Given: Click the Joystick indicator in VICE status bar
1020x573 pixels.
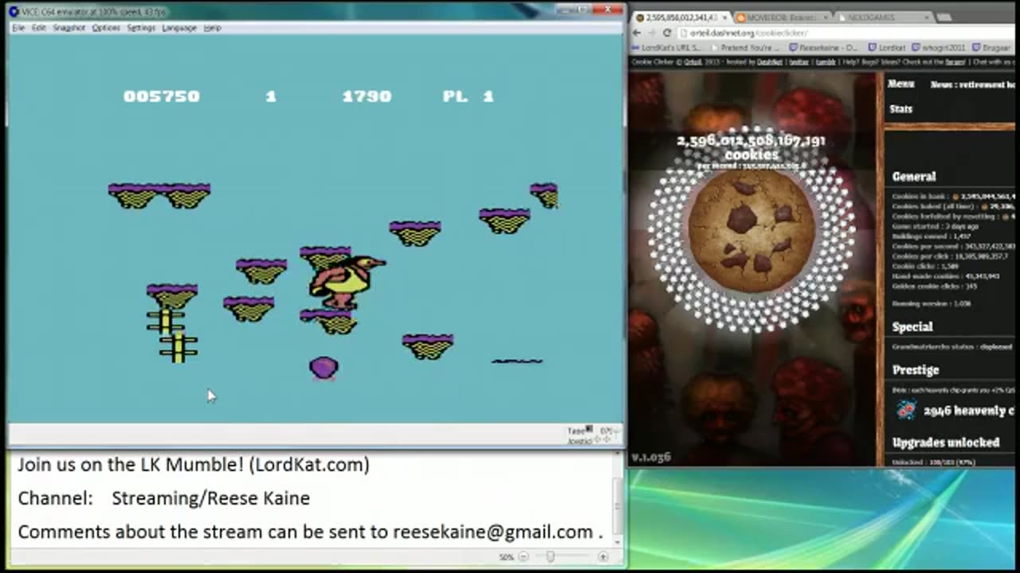Looking at the screenshot, I should click(590, 439).
